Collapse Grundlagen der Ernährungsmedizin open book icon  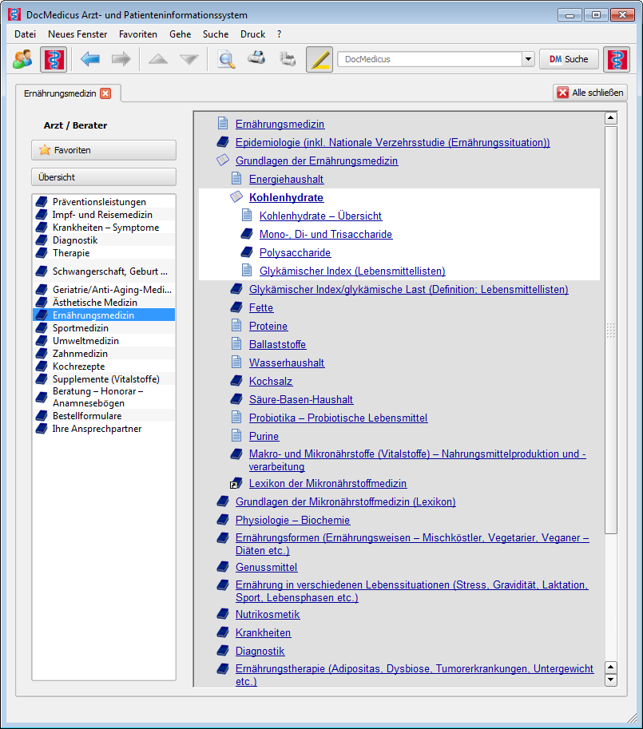click(x=223, y=160)
